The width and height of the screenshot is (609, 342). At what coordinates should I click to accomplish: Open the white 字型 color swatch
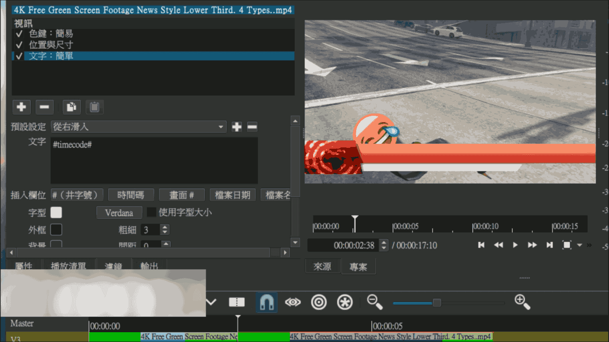coord(56,212)
